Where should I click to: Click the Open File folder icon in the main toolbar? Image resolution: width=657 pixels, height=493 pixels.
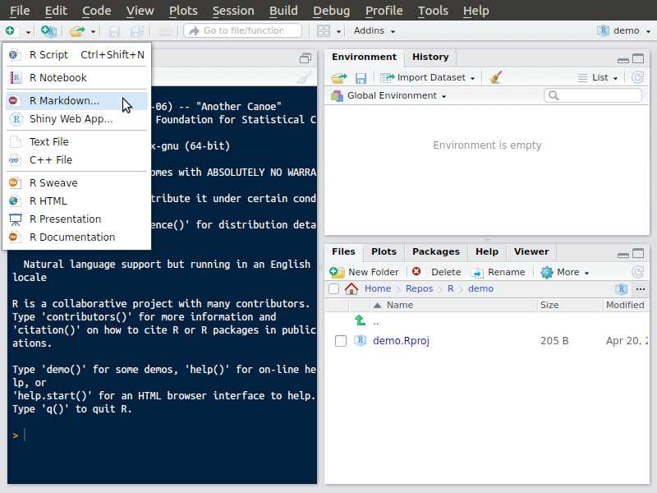(x=77, y=31)
